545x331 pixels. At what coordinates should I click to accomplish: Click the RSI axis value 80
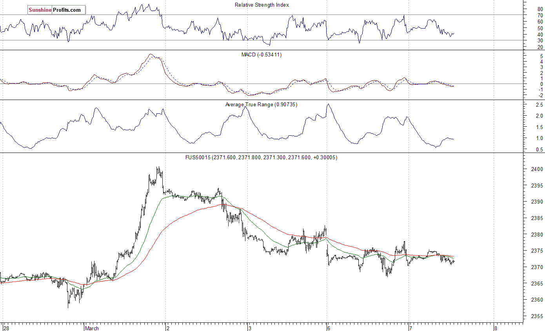[x=540, y=9]
